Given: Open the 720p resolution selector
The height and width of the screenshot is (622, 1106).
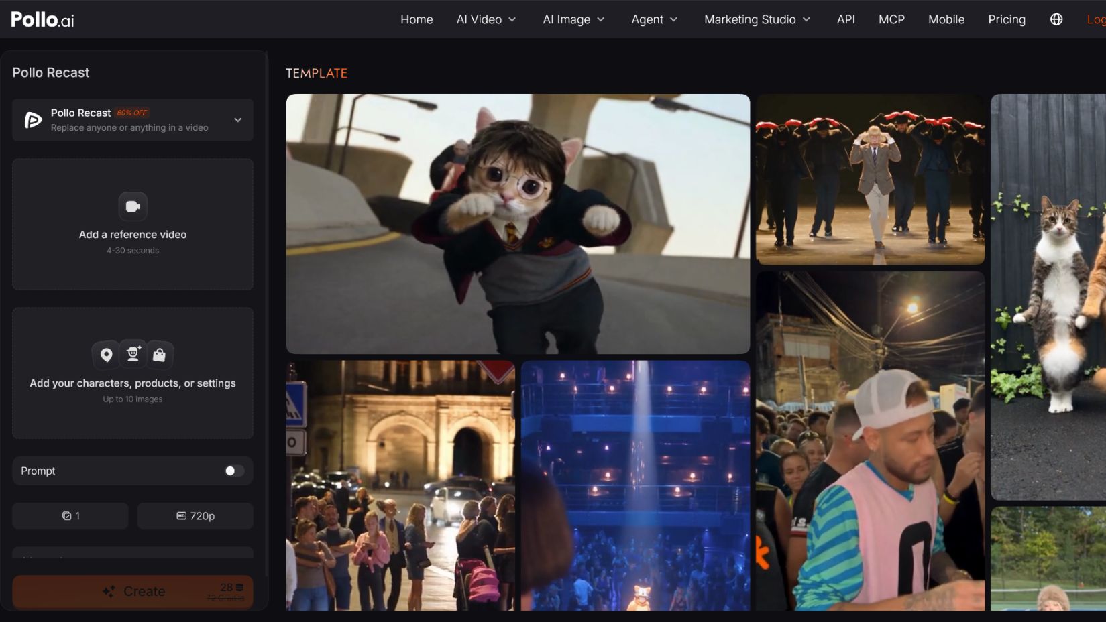Looking at the screenshot, I should (195, 516).
